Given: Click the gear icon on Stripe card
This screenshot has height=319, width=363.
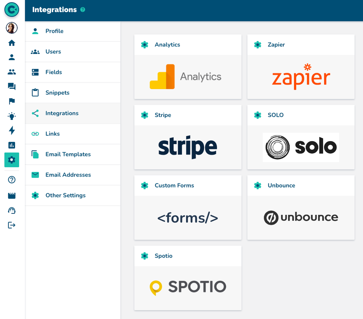Looking at the screenshot, I should point(145,115).
